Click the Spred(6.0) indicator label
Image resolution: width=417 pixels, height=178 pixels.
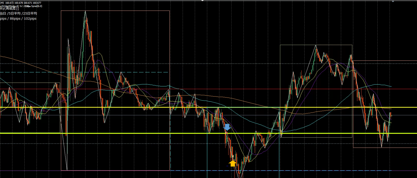[x=37, y=6]
